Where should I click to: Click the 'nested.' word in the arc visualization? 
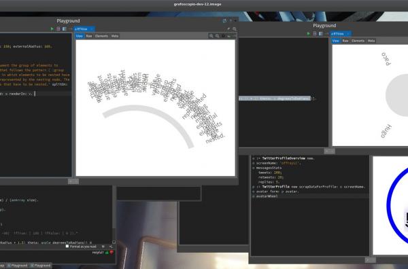215,139
